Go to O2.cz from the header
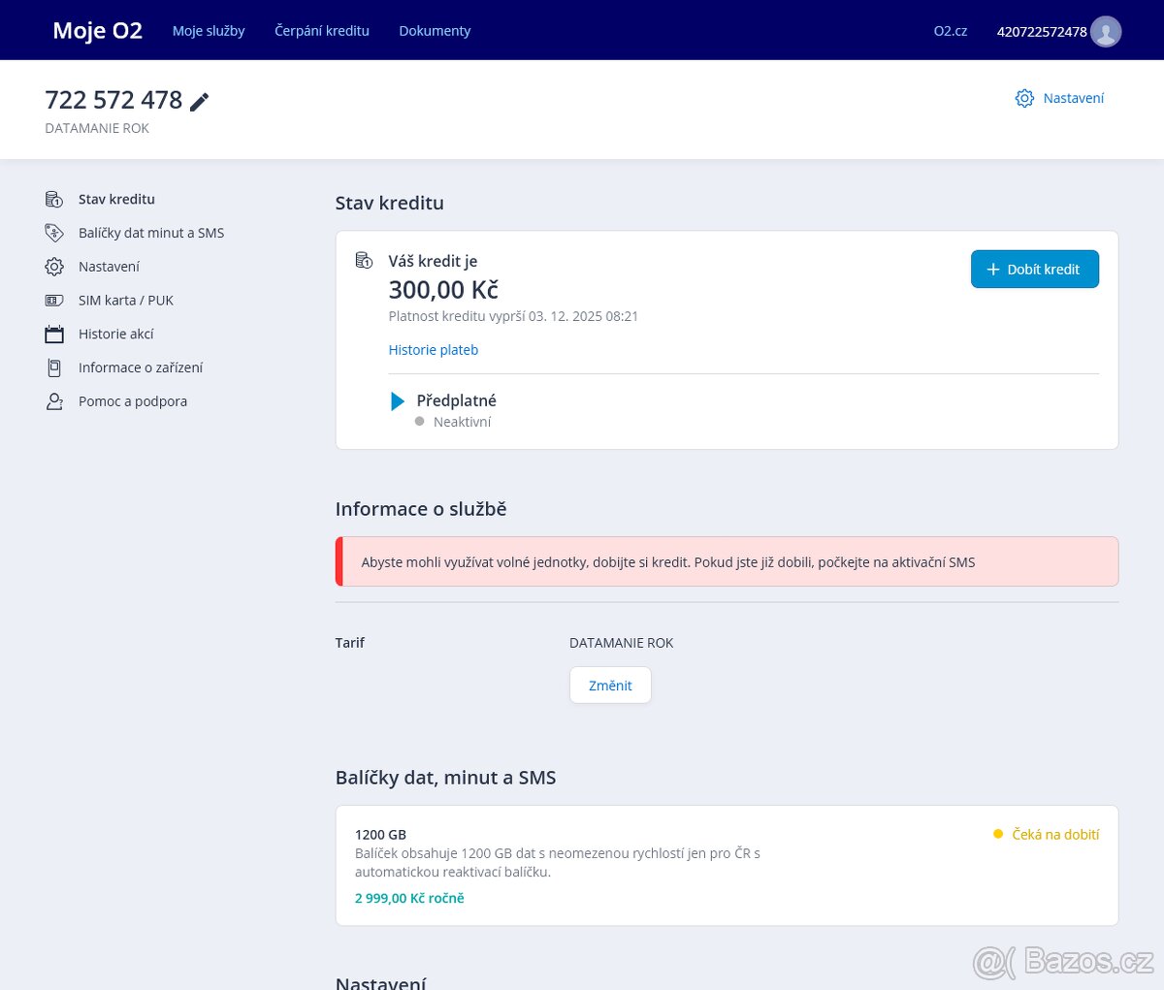 coord(950,30)
